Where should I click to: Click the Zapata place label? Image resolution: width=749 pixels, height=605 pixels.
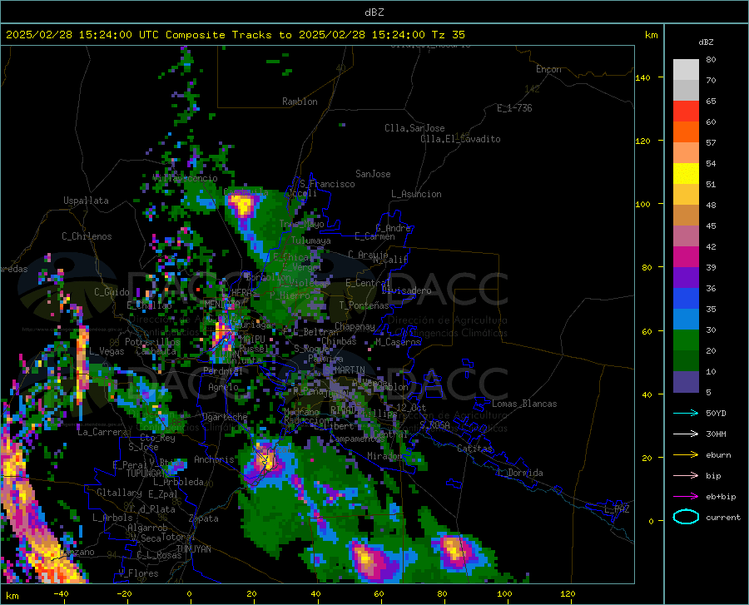204,518
